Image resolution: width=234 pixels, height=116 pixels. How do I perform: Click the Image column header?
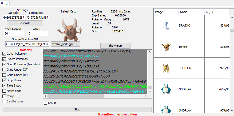(166, 12)
